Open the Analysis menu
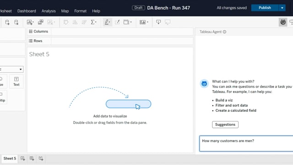The width and height of the screenshot is (293, 165). click(49, 11)
